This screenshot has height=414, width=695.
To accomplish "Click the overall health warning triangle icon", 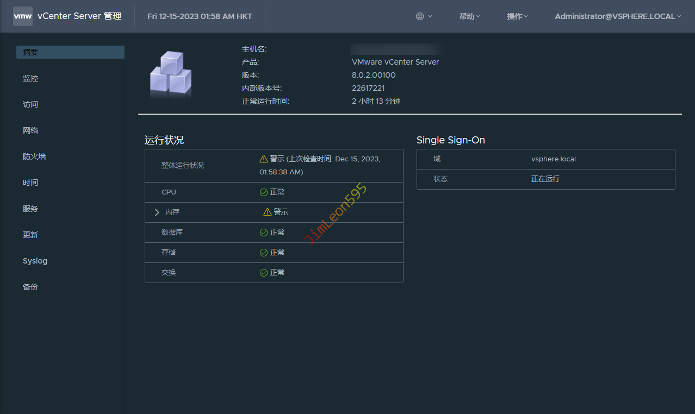I will (x=264, y=159).
